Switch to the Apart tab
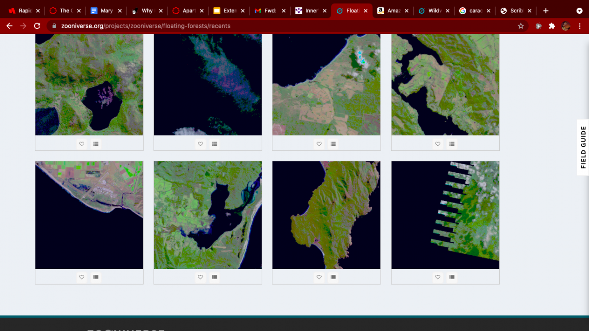This screenshot has height=331, width=589. [x=188, y=11]
